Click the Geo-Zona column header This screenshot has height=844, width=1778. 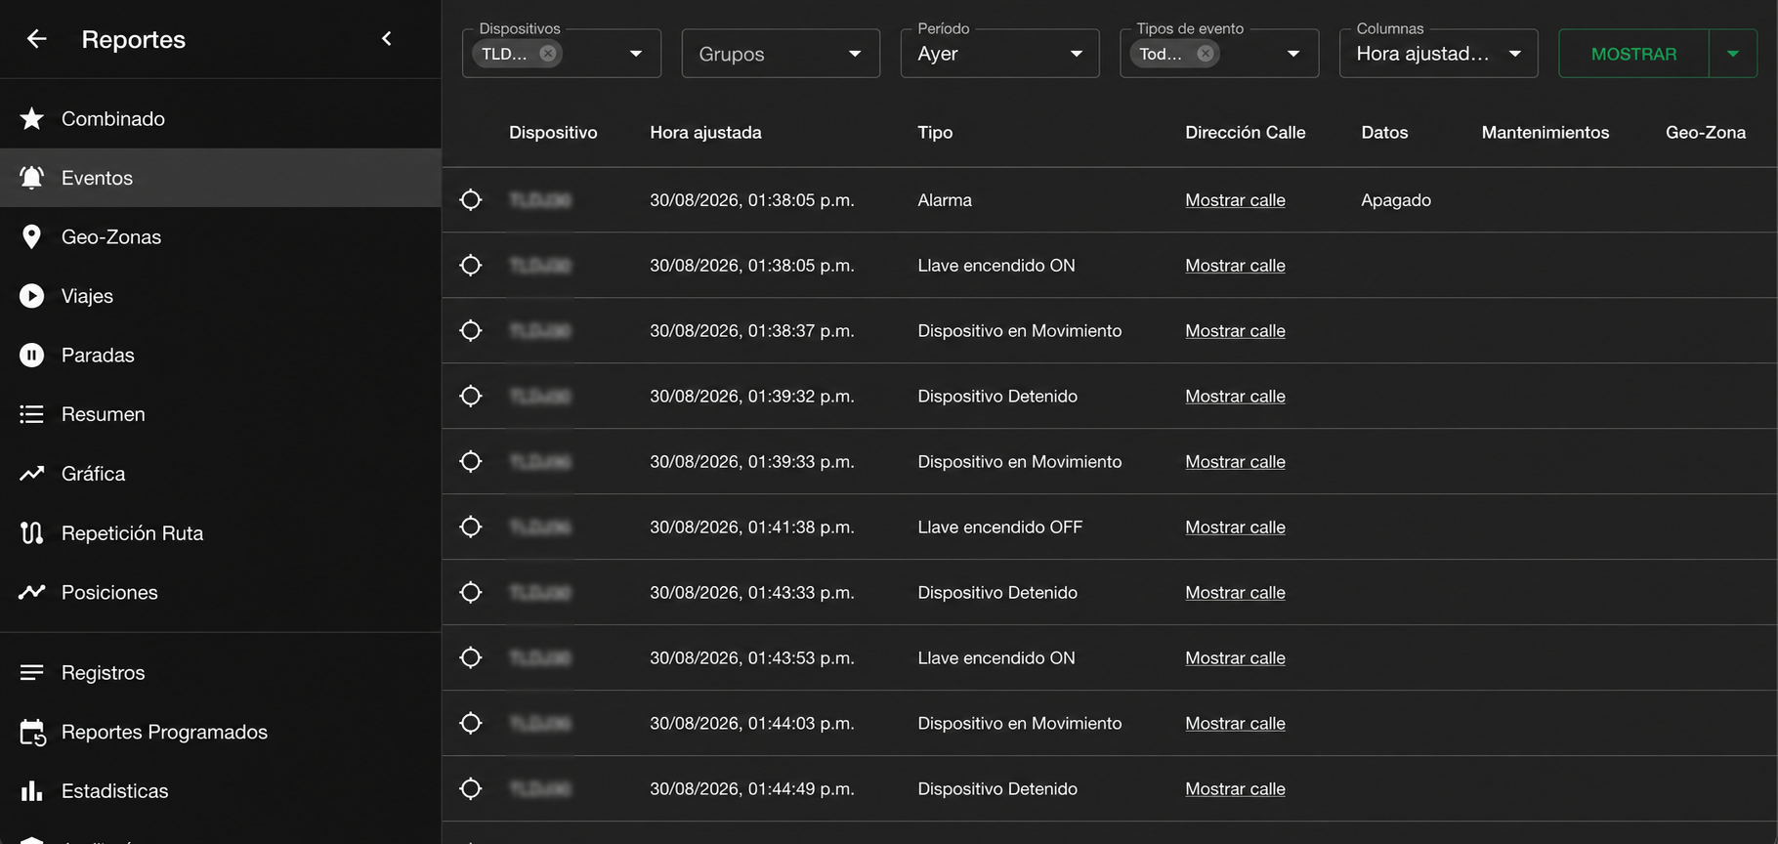tap(1706, 133)
